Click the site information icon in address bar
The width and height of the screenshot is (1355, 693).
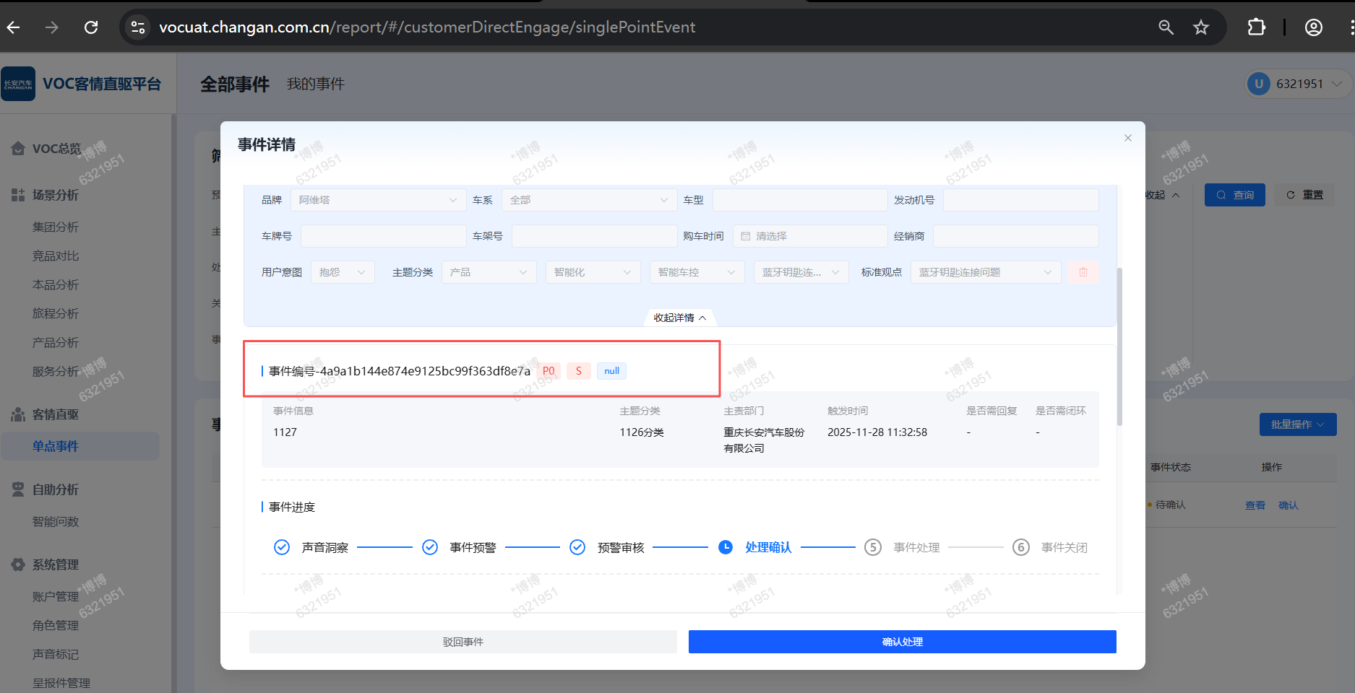[x=137, y=27]
